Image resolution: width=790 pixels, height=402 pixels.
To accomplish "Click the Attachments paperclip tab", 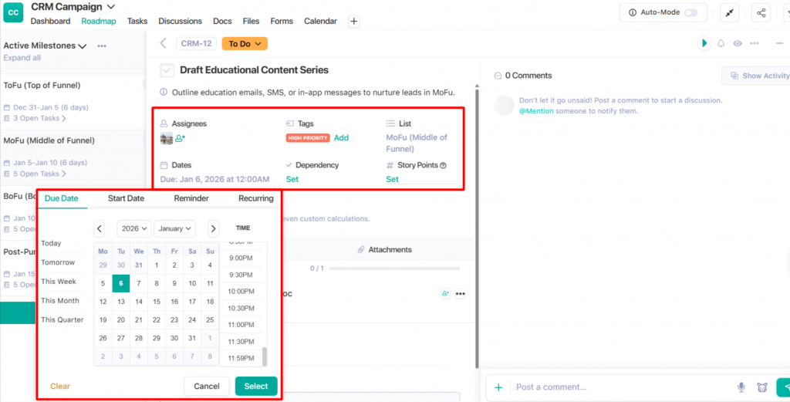I will click(384, 249).
